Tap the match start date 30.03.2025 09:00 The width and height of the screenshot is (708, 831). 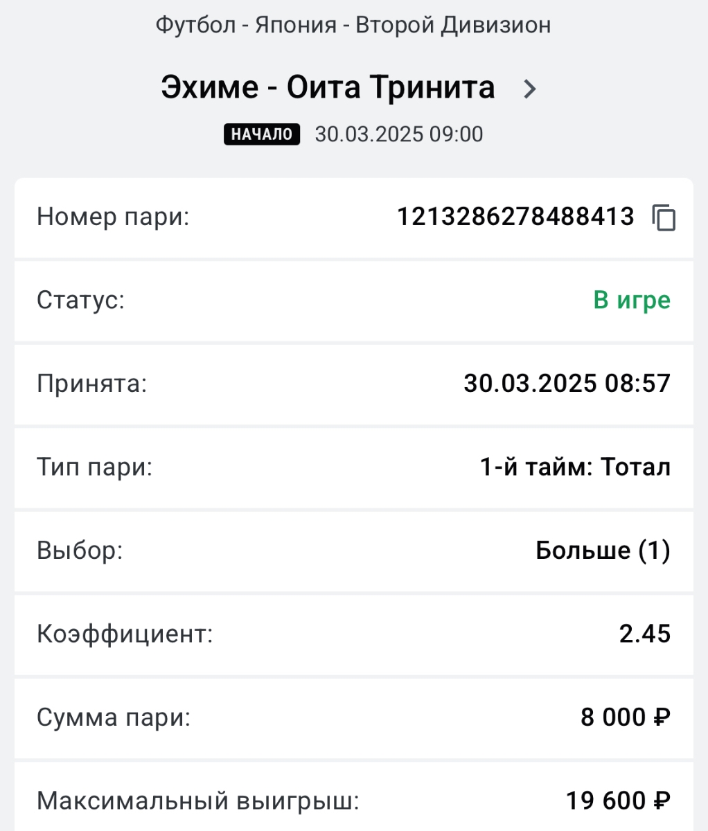pos(399,134)
